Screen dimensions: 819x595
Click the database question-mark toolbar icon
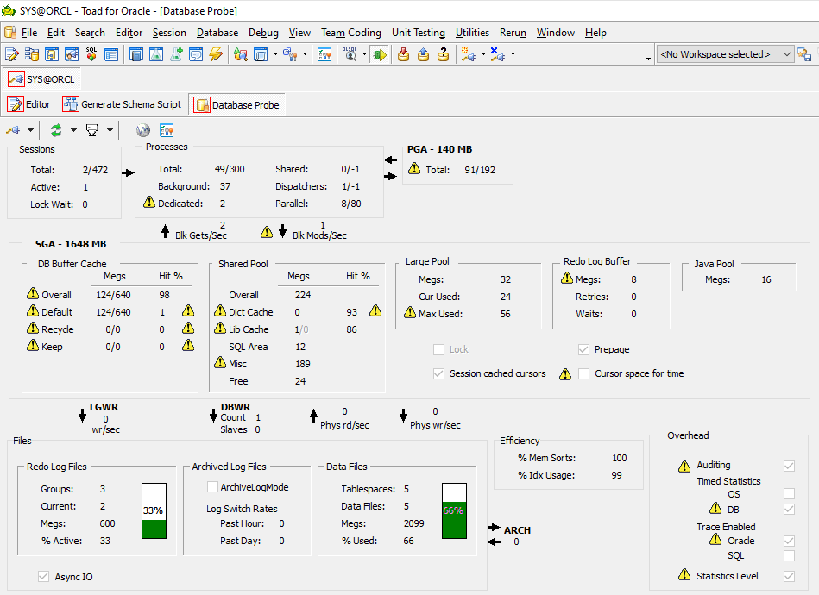(x=443, y=54)
